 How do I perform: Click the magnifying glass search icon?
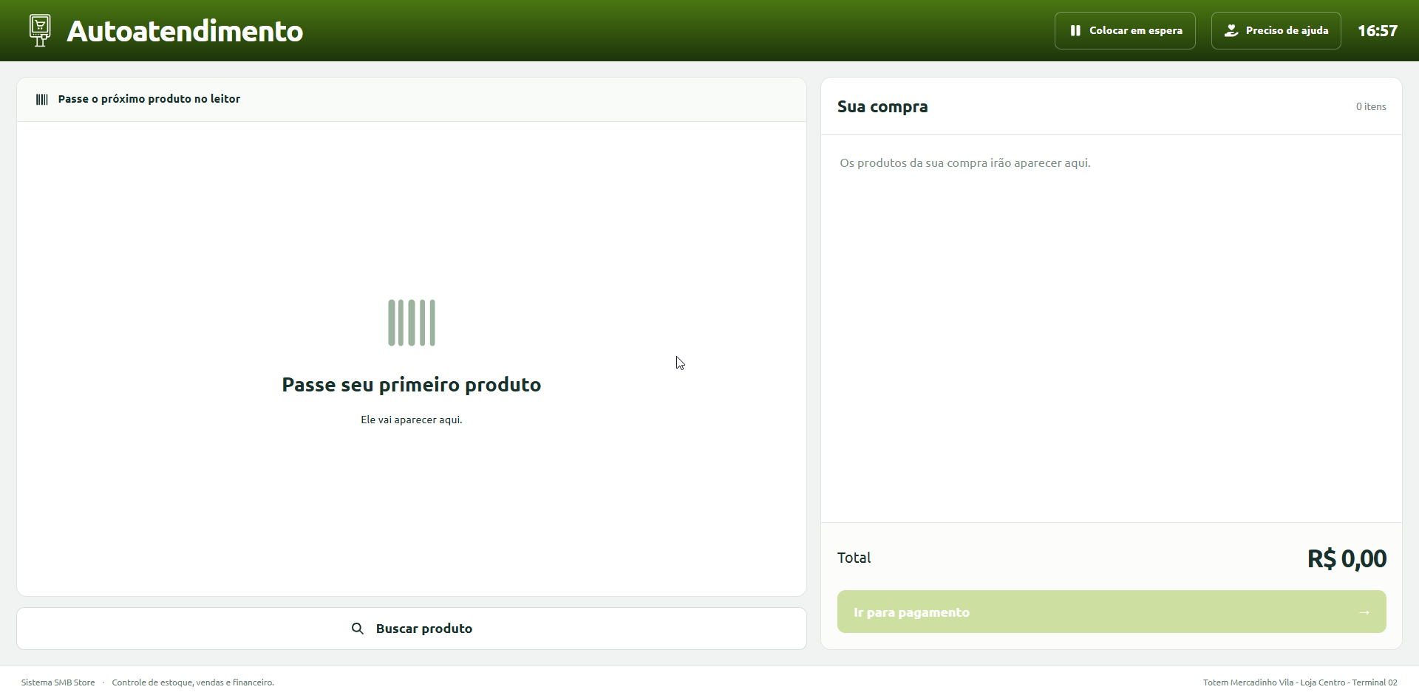click(x=358, y=629)
